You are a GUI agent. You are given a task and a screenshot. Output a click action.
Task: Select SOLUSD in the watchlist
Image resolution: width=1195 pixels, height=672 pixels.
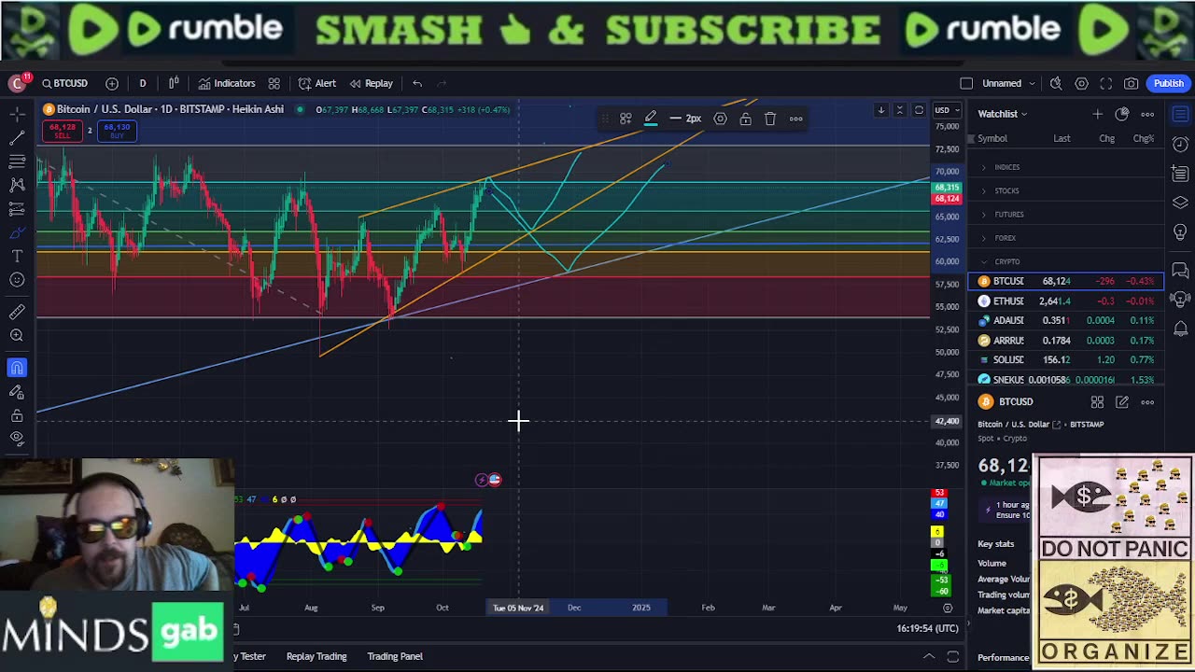(1066, 359)
